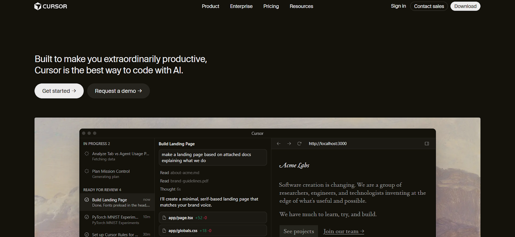
Task: Select the Plan Mission Control task
Action: [117, 174]
